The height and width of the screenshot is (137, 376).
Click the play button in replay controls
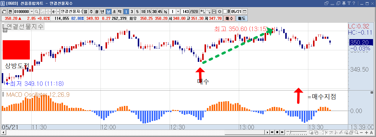(268, 132)
